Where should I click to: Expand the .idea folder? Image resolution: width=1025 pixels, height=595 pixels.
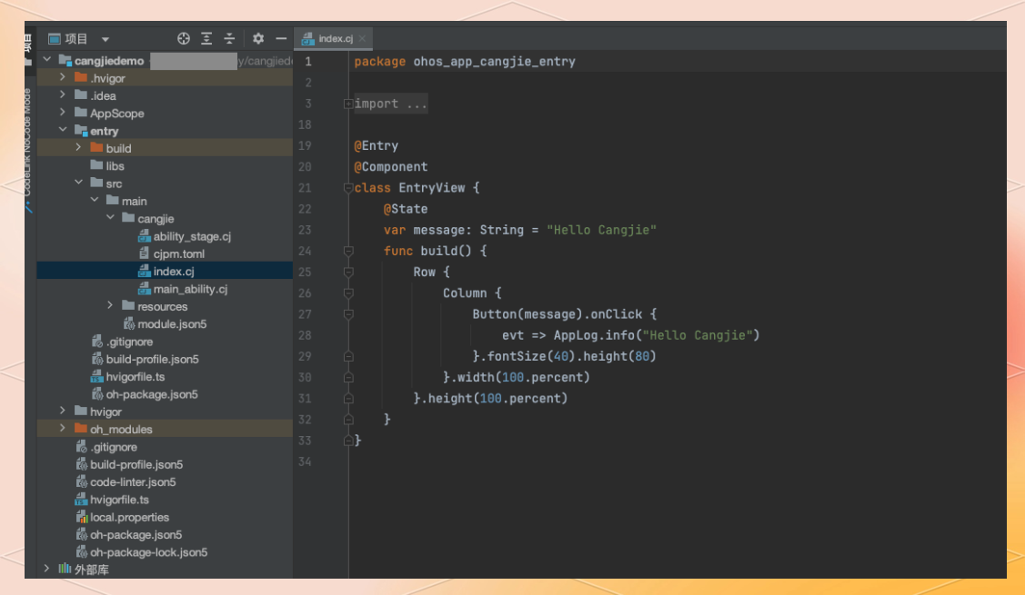(x=63, y=94)
